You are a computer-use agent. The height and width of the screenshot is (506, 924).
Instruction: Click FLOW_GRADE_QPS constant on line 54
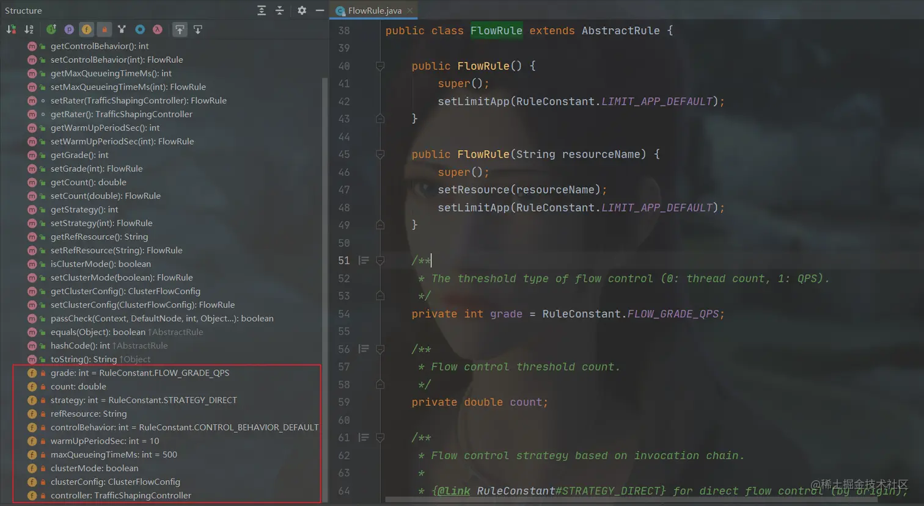pos(673,314)
